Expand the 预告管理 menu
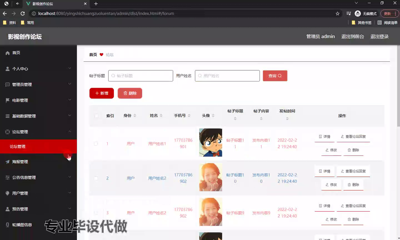400x240 pixels. point(70,209)
